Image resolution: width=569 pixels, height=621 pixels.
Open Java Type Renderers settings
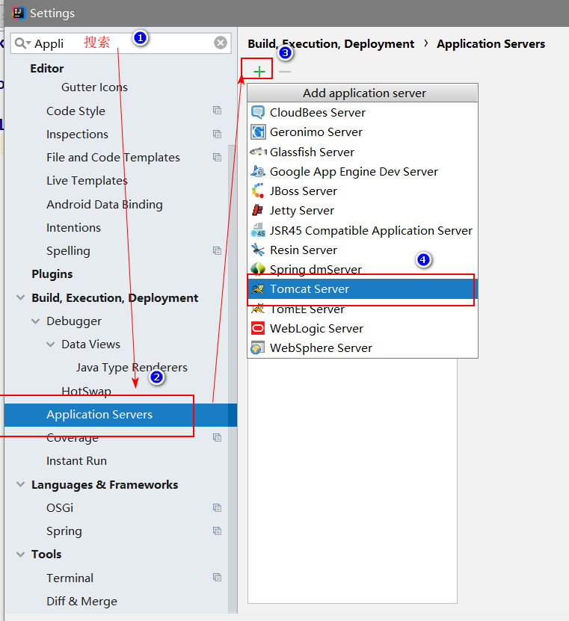[132, 368]
